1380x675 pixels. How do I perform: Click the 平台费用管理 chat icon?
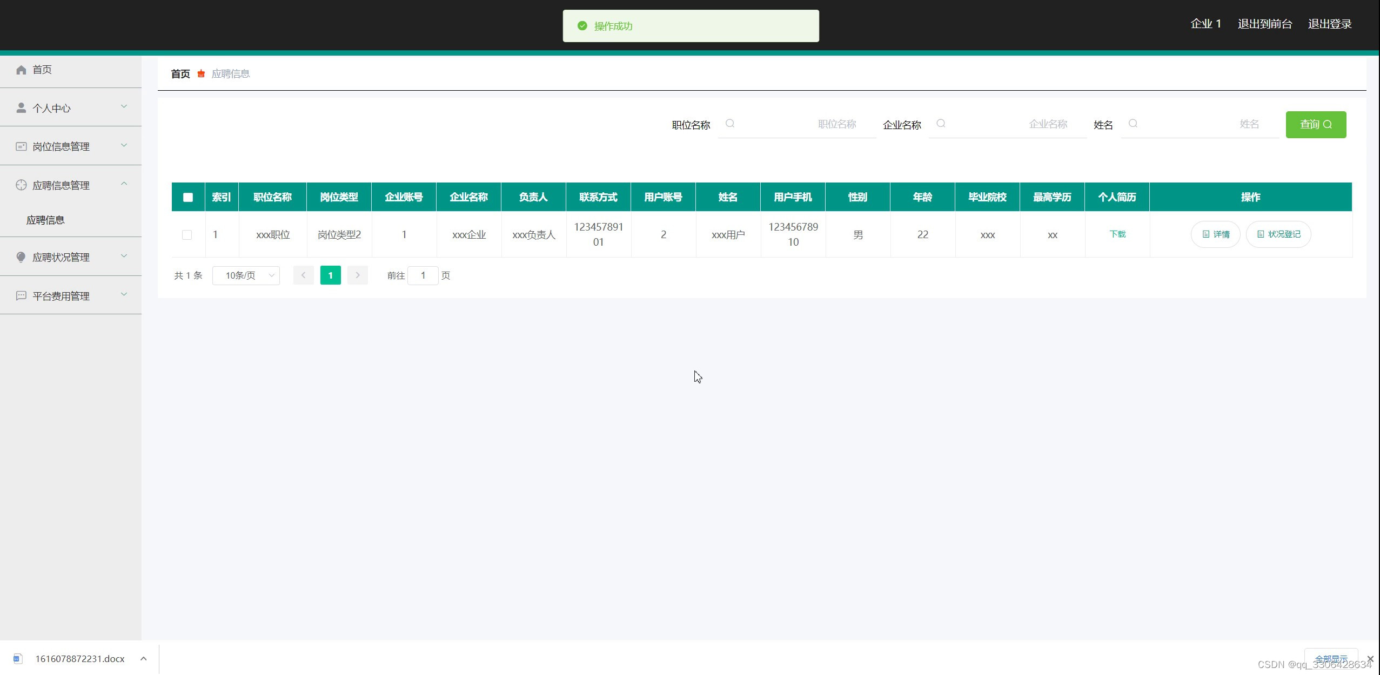pyautogui.click(x=21, y=296)
